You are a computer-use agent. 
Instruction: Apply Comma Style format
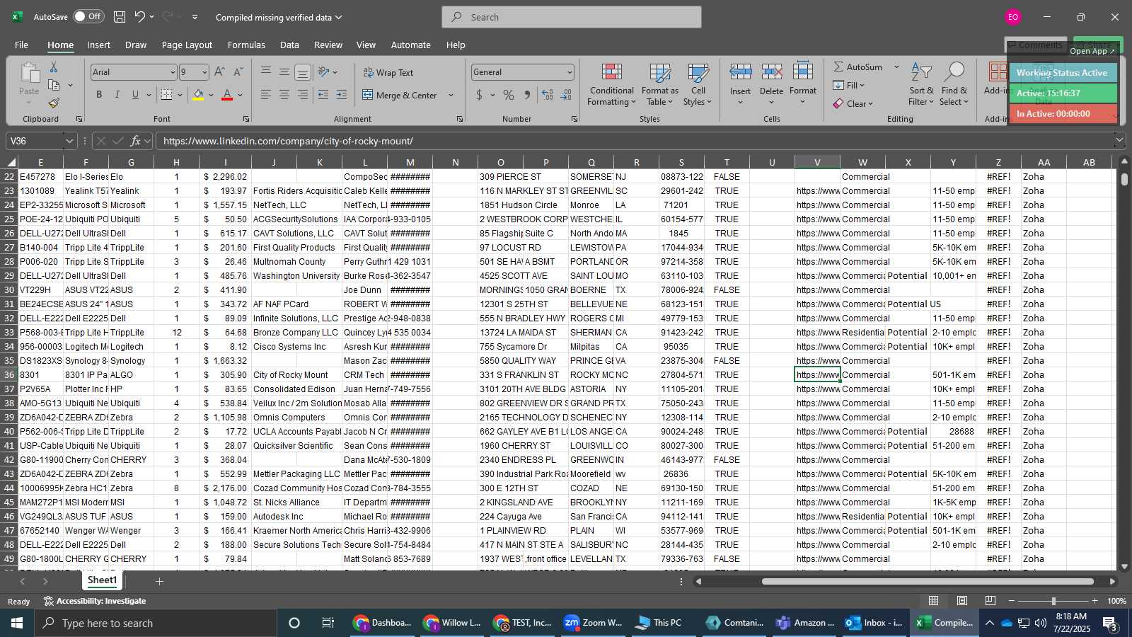[527, 95]
